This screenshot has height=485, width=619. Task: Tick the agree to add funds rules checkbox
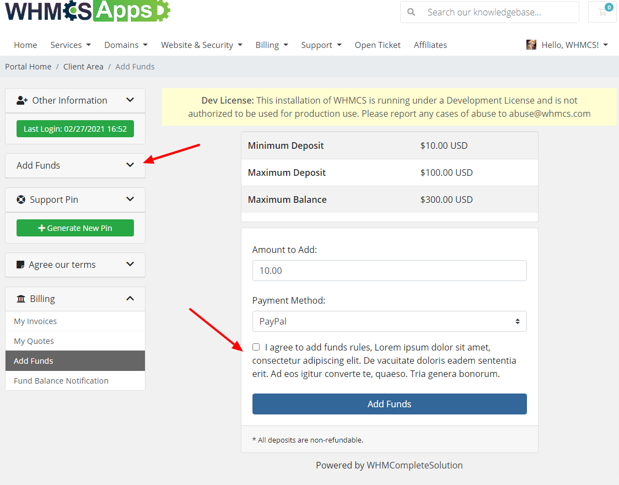[x=256, y=347]
